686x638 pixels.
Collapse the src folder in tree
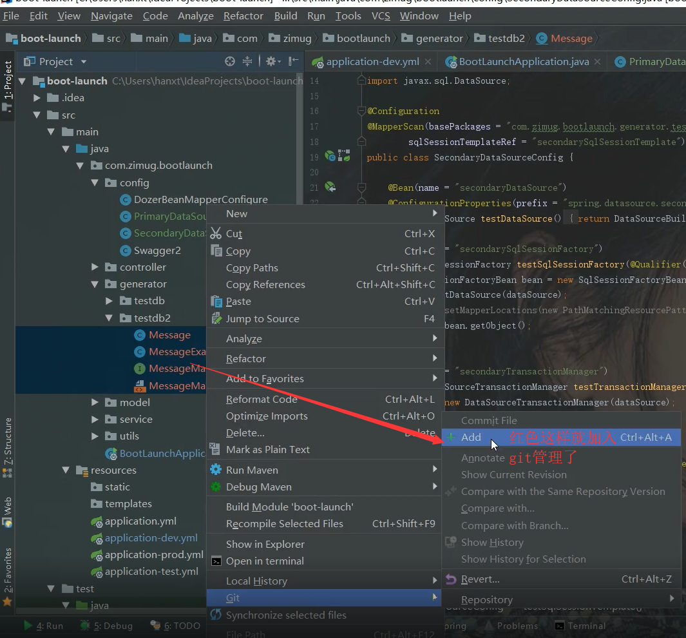click(37, 115)
